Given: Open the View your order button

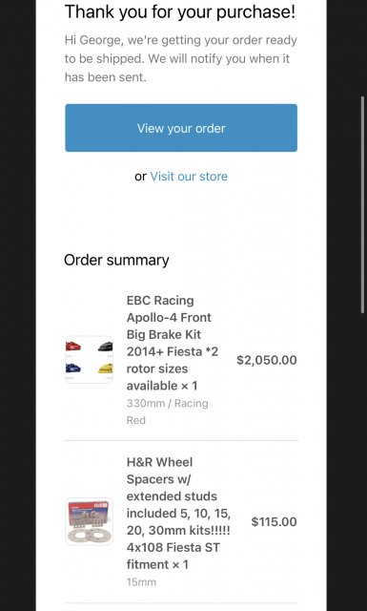Looking at the screenshot, I should pyautogui.click(x=181, y=128).
